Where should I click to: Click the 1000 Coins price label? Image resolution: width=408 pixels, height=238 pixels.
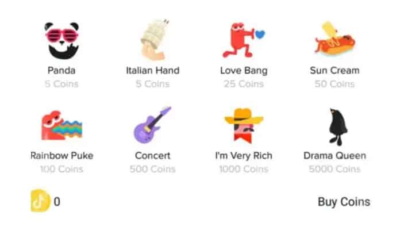[243, 169]
